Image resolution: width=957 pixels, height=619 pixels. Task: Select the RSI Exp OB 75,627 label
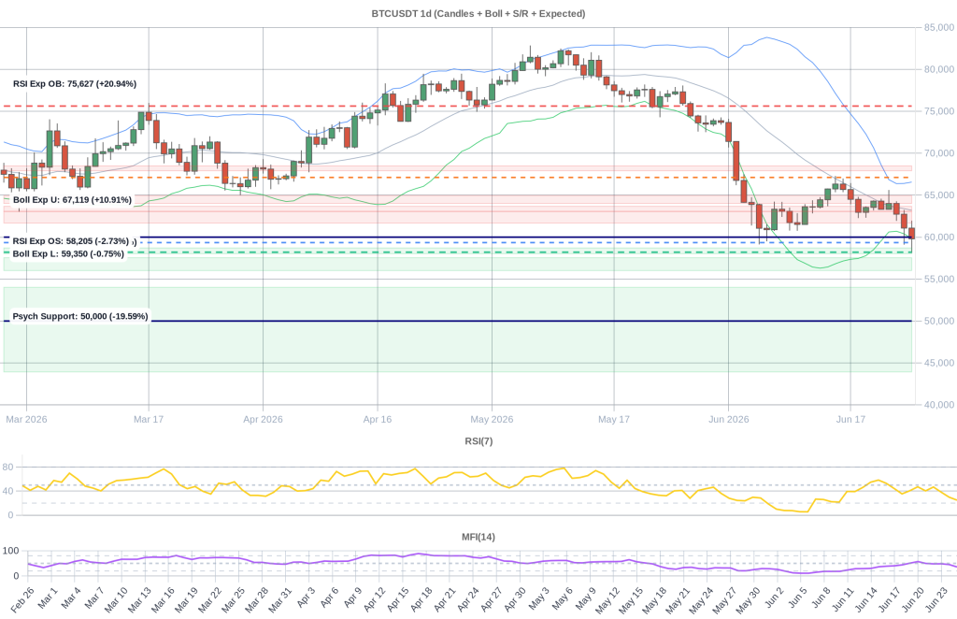(x=75, y=83)
